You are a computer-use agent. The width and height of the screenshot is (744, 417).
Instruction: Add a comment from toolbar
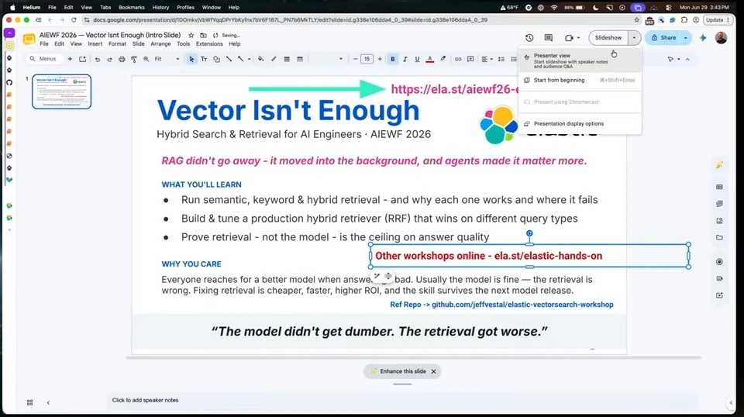[x=470, y=60]
